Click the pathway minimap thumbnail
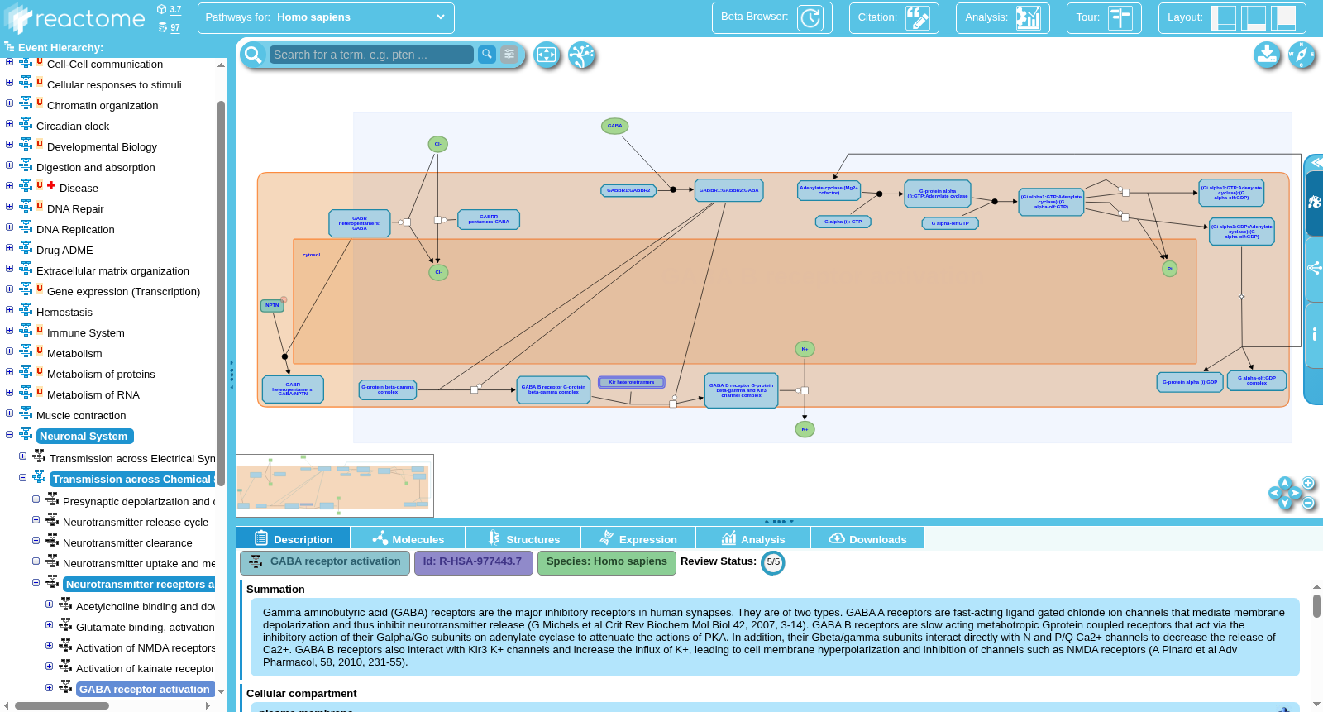Image resolution: width=1323 pixels, height=712 pixels. point(335,485)
